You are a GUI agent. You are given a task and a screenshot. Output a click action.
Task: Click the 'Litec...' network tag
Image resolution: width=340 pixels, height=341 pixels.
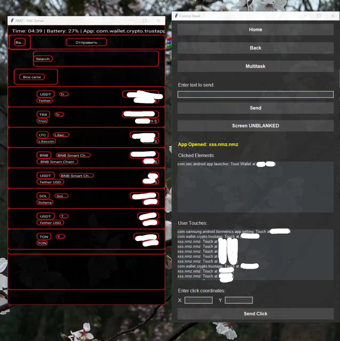click(x=61, y=135)
